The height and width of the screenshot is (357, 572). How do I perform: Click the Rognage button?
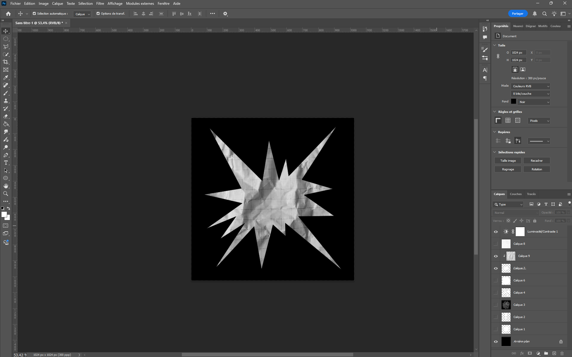pyautogui.click(x=508, y=169)
